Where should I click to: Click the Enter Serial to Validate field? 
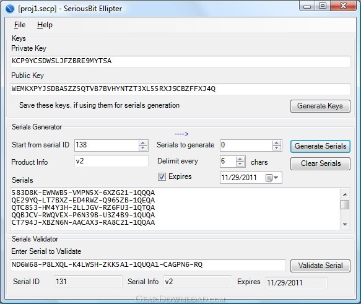[148, 265]
